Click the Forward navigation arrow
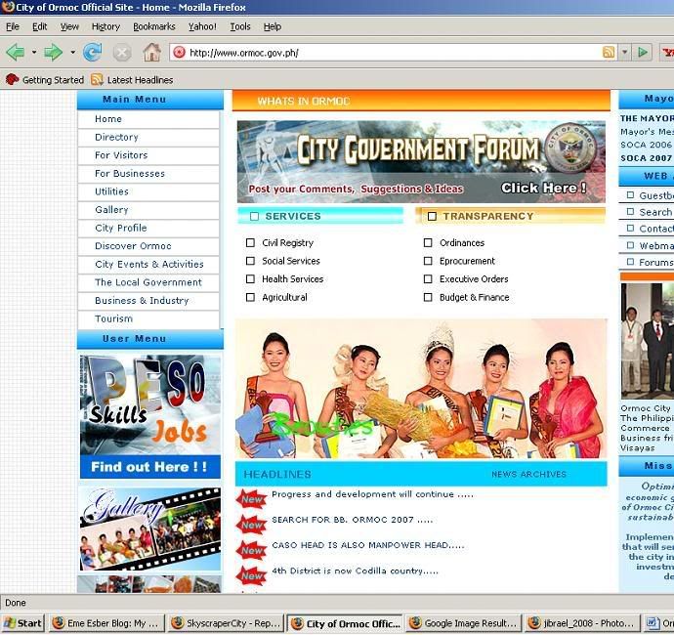 [53, 52]
